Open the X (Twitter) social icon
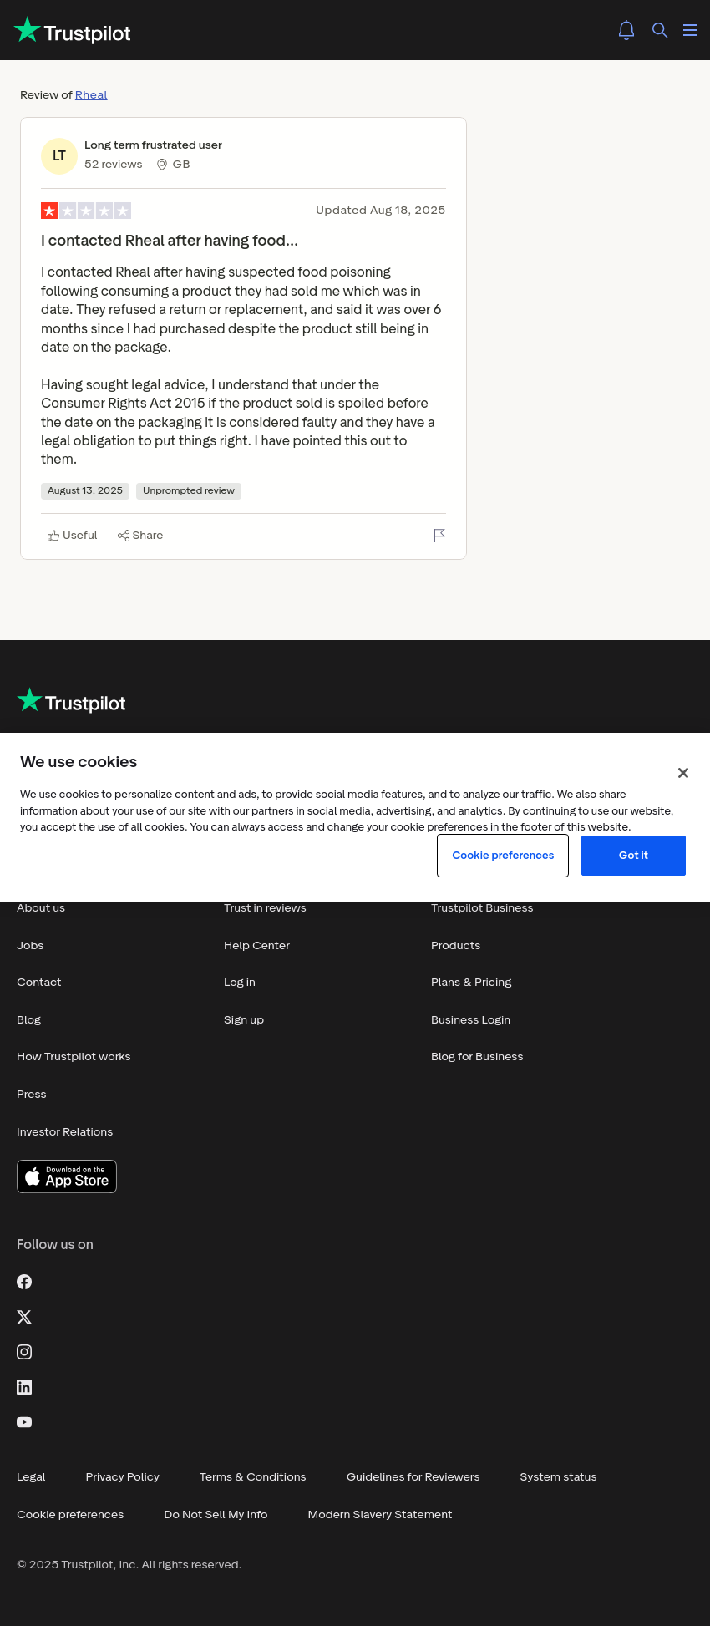710x1626 pixels. tap(24, 1317)
